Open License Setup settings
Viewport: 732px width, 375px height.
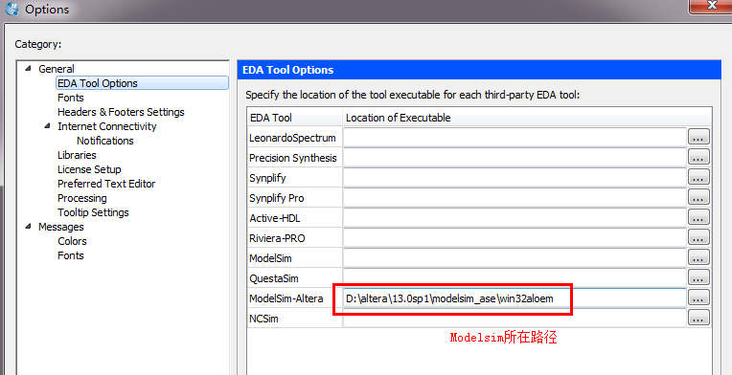pos(89,169)
